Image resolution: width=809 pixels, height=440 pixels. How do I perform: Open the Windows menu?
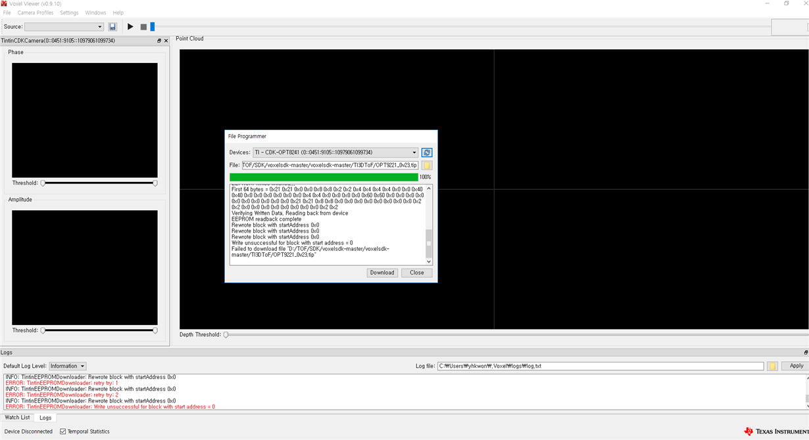point(95,12)
